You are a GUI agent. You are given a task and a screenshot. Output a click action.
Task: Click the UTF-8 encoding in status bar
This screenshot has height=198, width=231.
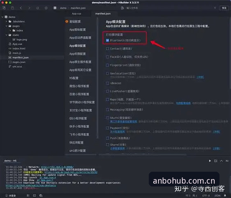[x=206, y=196]
